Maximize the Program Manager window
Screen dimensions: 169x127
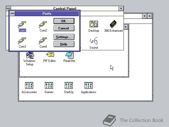pyautogui.click(x=150, y=16)
